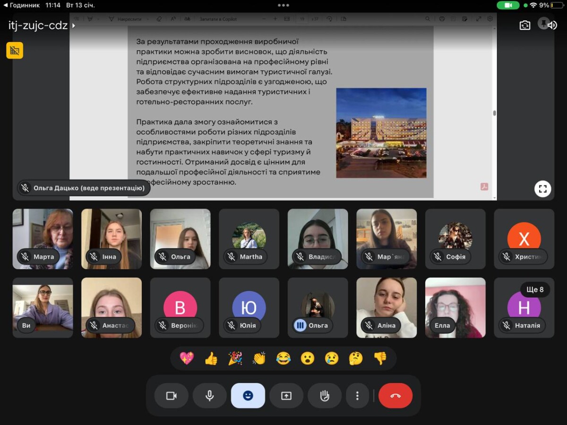
Task: Send the thumbs down reaction
Action: click(x=380, y=358)
